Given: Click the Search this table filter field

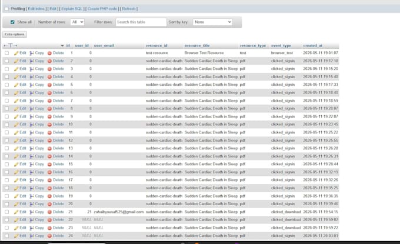Looking at the screenshot, I should 141,22.
